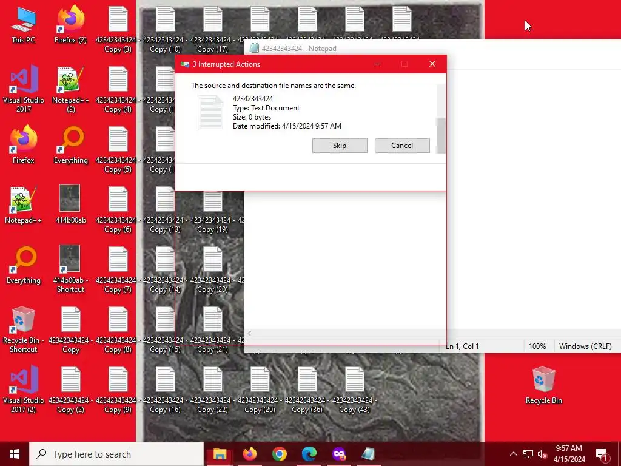621x466 pixels.
Task: Click the Notepad window title bar
Action: 432,49
